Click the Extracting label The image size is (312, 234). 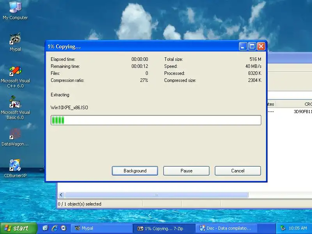point(60,95)
